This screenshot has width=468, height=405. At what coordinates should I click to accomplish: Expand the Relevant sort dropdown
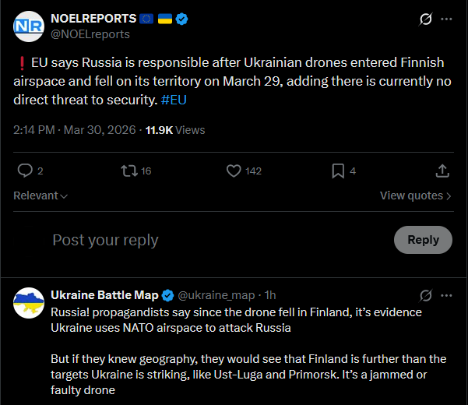[40, 195]
